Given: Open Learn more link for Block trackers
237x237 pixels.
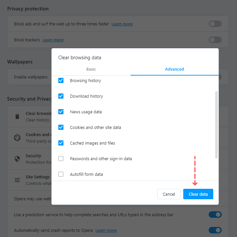Looking at the screenshot, I should [x=53, y=40].
